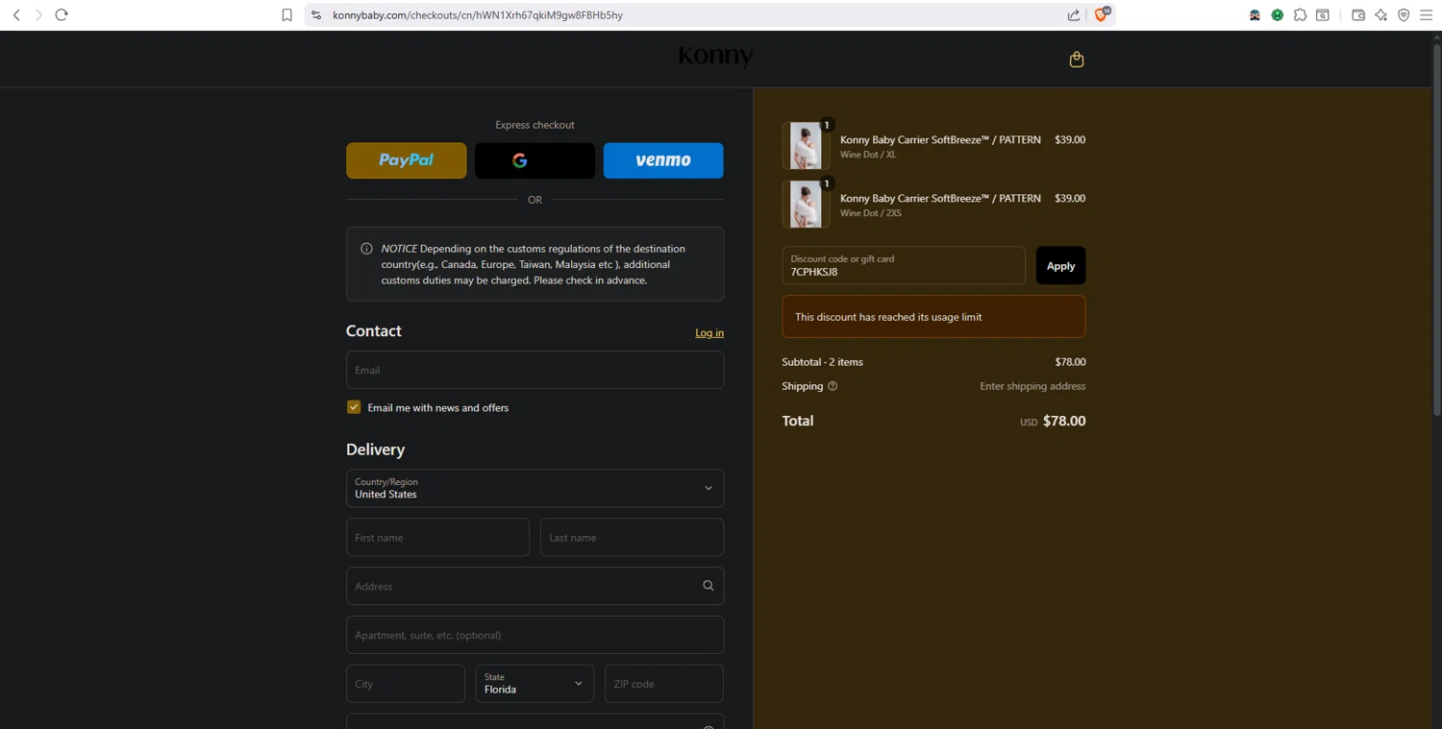The width and height of the screenshot is (1442, 729).
Task: Focus the ZIP code field
Action: 664,684
